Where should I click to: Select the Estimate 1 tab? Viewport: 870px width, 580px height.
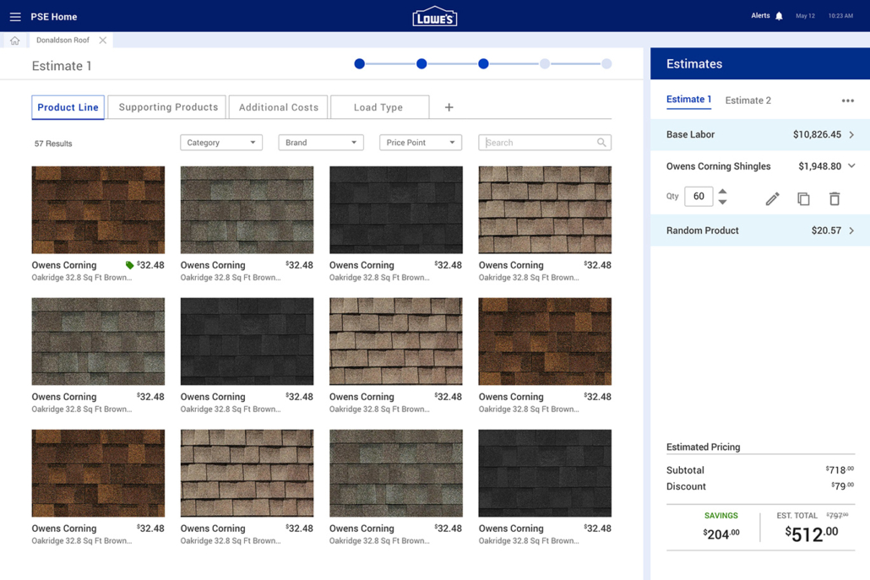pyautogui.click(x=688, y=100)
